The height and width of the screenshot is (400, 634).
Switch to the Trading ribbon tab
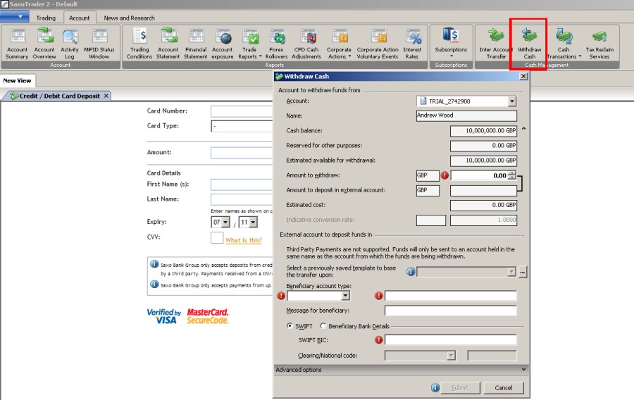[x=46, y=18]
